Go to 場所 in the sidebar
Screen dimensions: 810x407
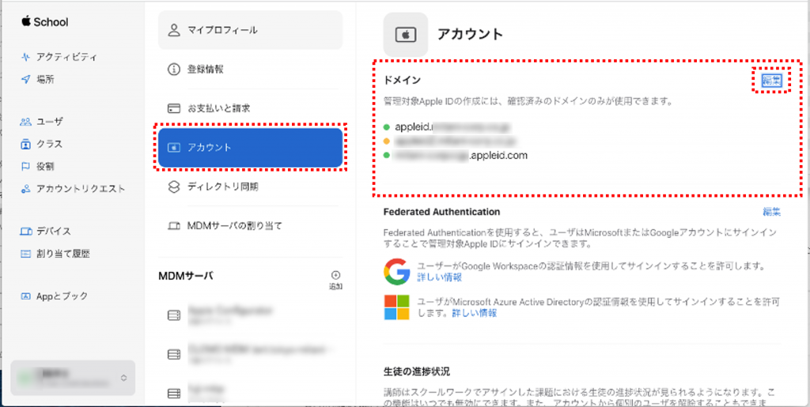click(x=45, y=80)
